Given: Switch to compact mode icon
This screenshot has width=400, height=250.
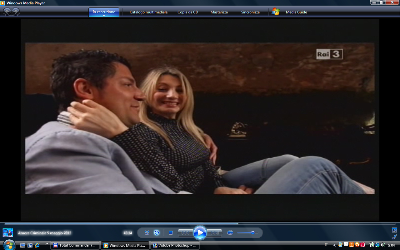Looking at the screenshot, I should tap(394, 237).
